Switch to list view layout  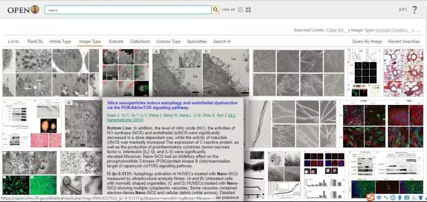(x=240, y=10)
